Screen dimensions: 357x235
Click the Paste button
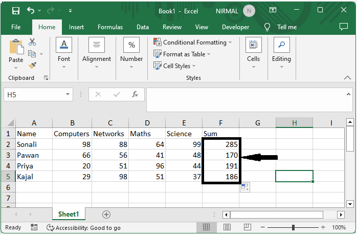tap(16, 53)
